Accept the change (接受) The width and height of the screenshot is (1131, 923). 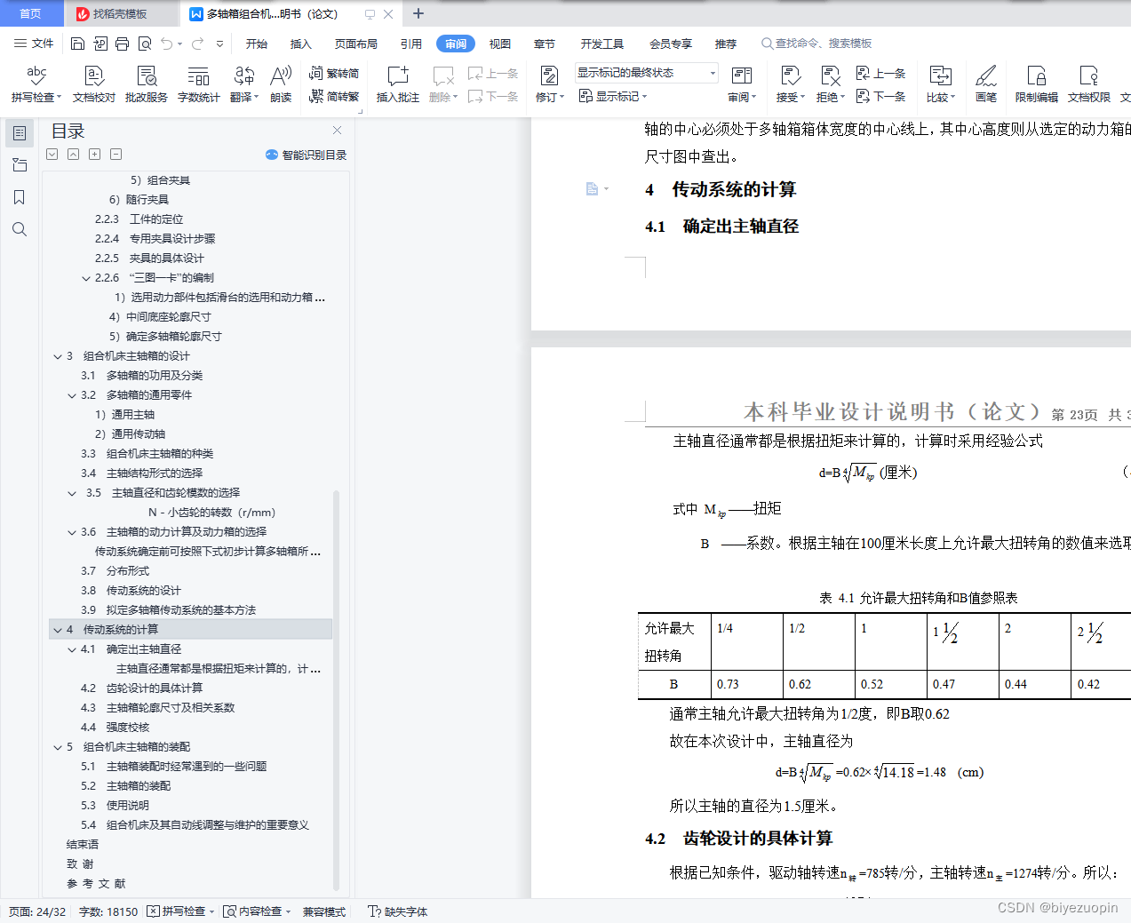tap(790, 84)
